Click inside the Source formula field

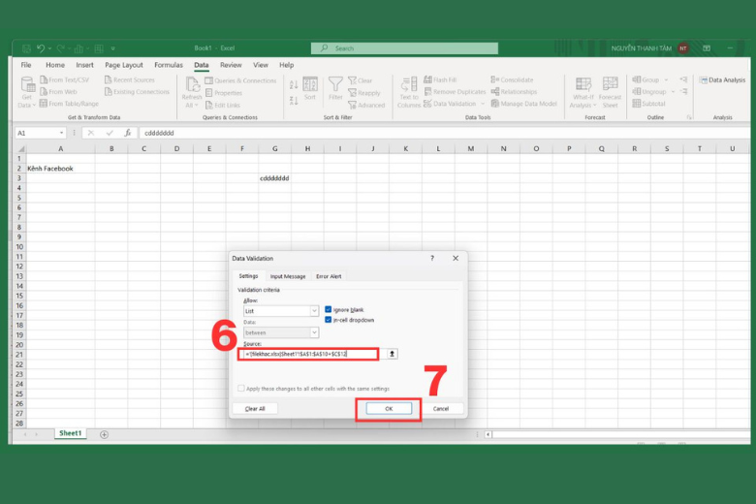tap(305, 355)
